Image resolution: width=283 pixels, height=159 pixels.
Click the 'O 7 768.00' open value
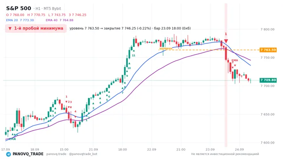(x=15, y=15)
